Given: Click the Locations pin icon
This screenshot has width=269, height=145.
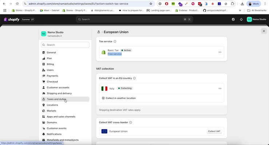Looking at the screenshot, I should point(44,105).
